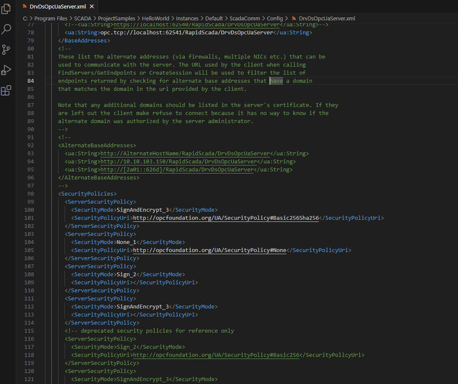This screenshot has height=384, width=458.
Task: Click line number 84 in gutter
Action: pyautogui.click(x=31, y=81)
